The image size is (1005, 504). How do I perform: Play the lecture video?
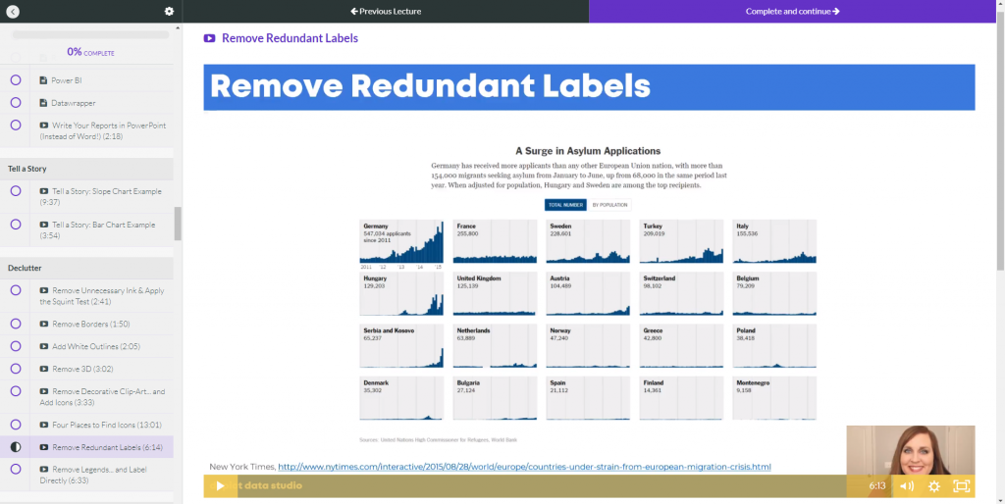220,486
